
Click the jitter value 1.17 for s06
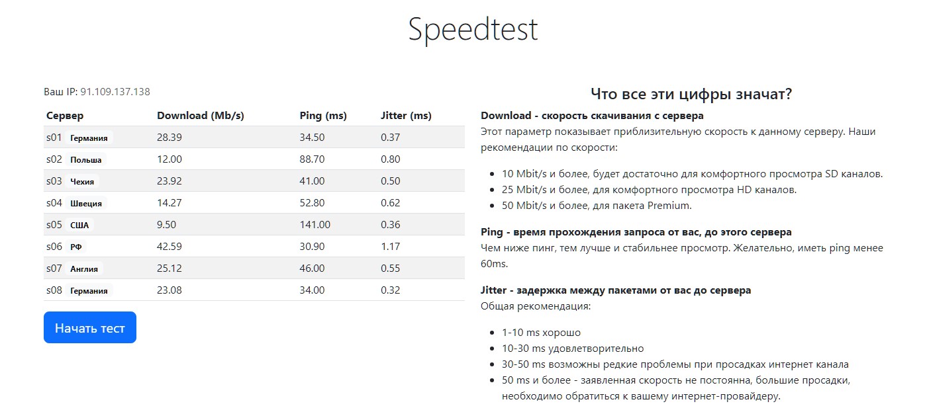391,247
